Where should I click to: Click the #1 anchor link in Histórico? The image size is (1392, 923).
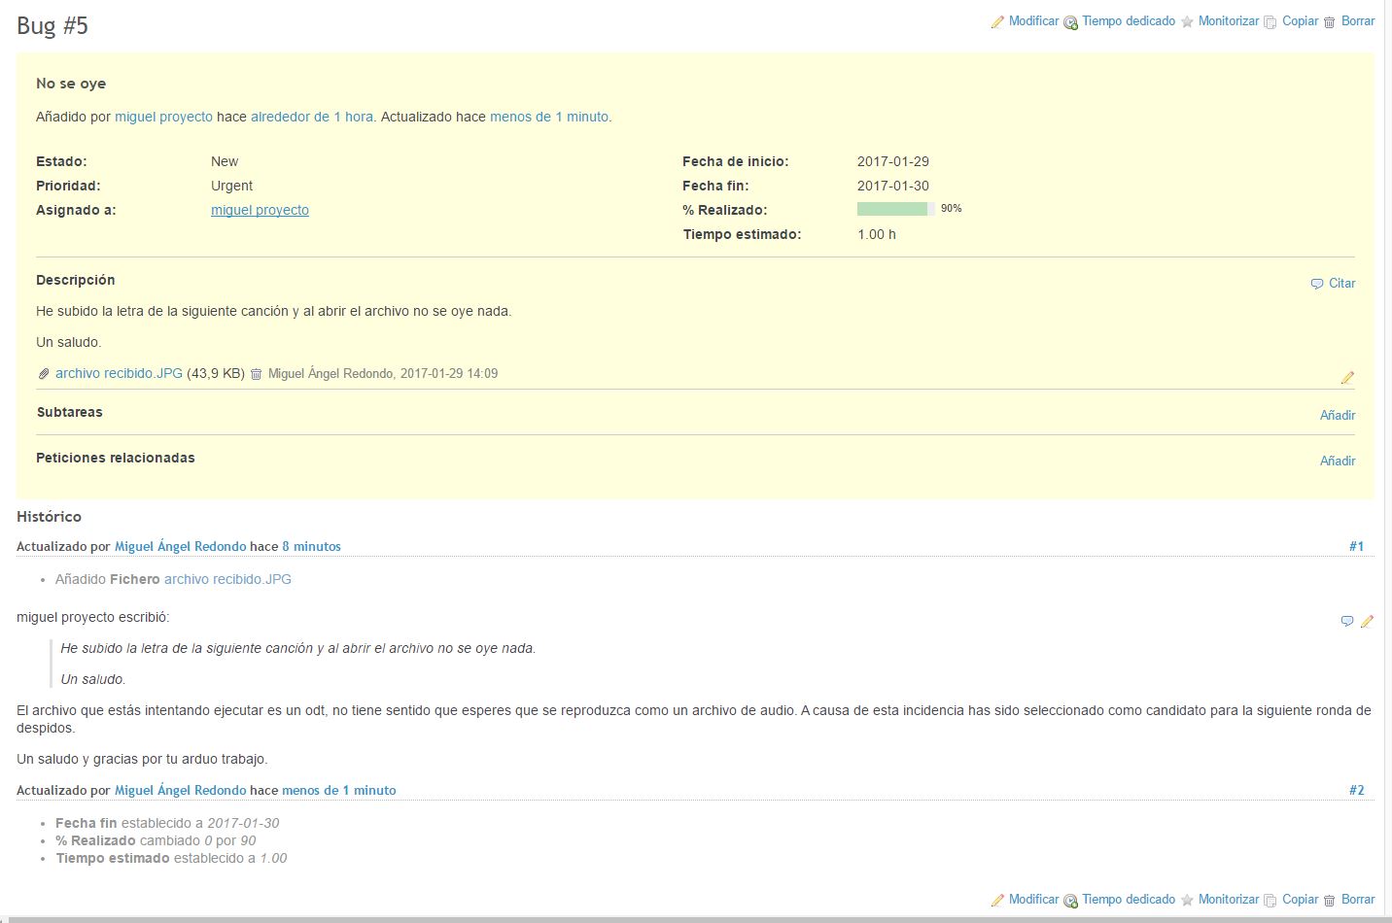tap(1356, 546)
